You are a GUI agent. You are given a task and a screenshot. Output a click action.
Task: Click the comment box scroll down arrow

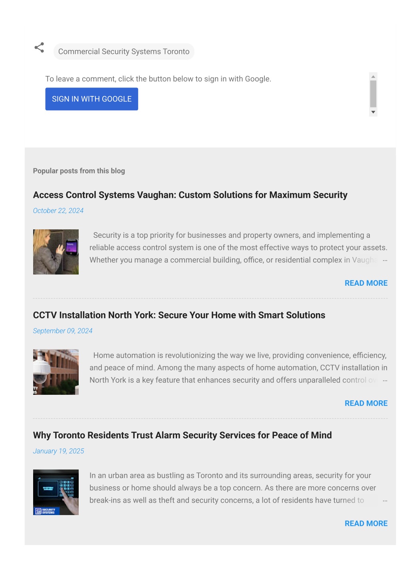[373, 112]
